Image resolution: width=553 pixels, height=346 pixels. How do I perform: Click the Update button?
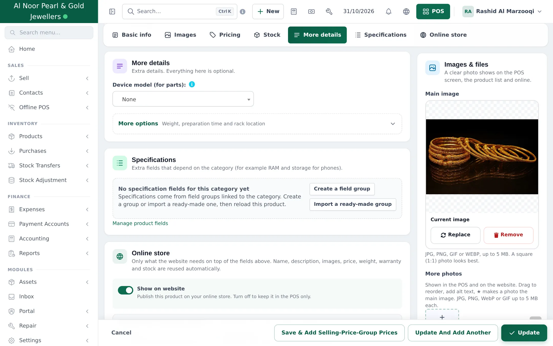coord(524,333)
